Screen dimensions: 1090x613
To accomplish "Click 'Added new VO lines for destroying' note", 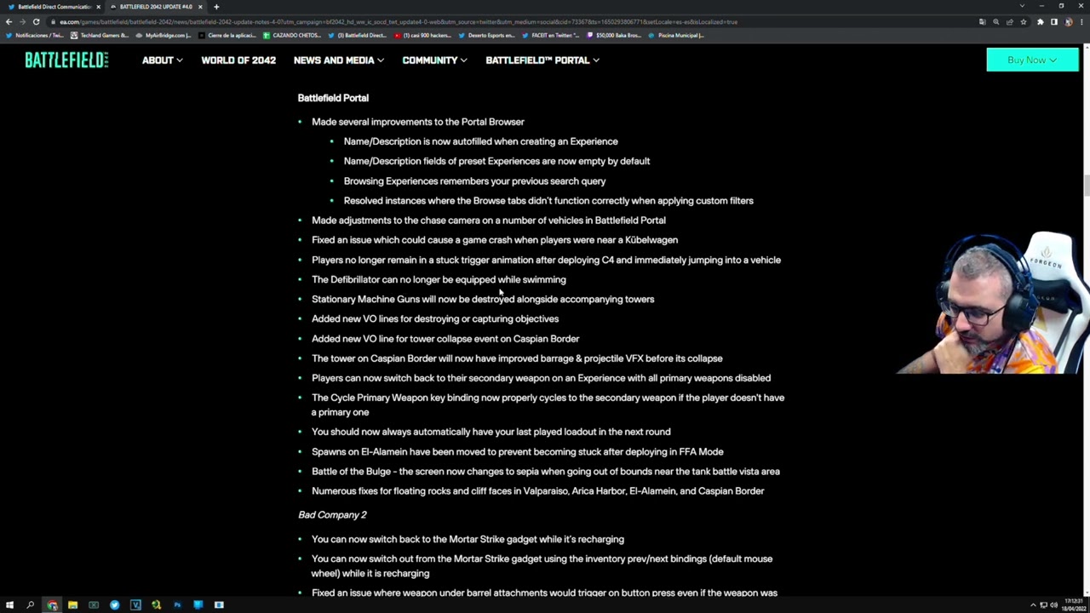I will (435, 318).
